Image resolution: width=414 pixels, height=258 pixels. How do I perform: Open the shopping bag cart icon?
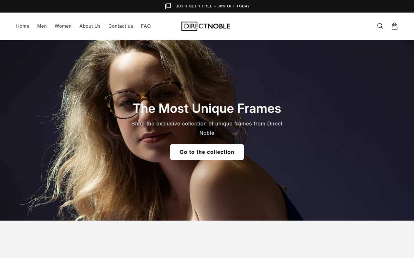tap(395, 26)
